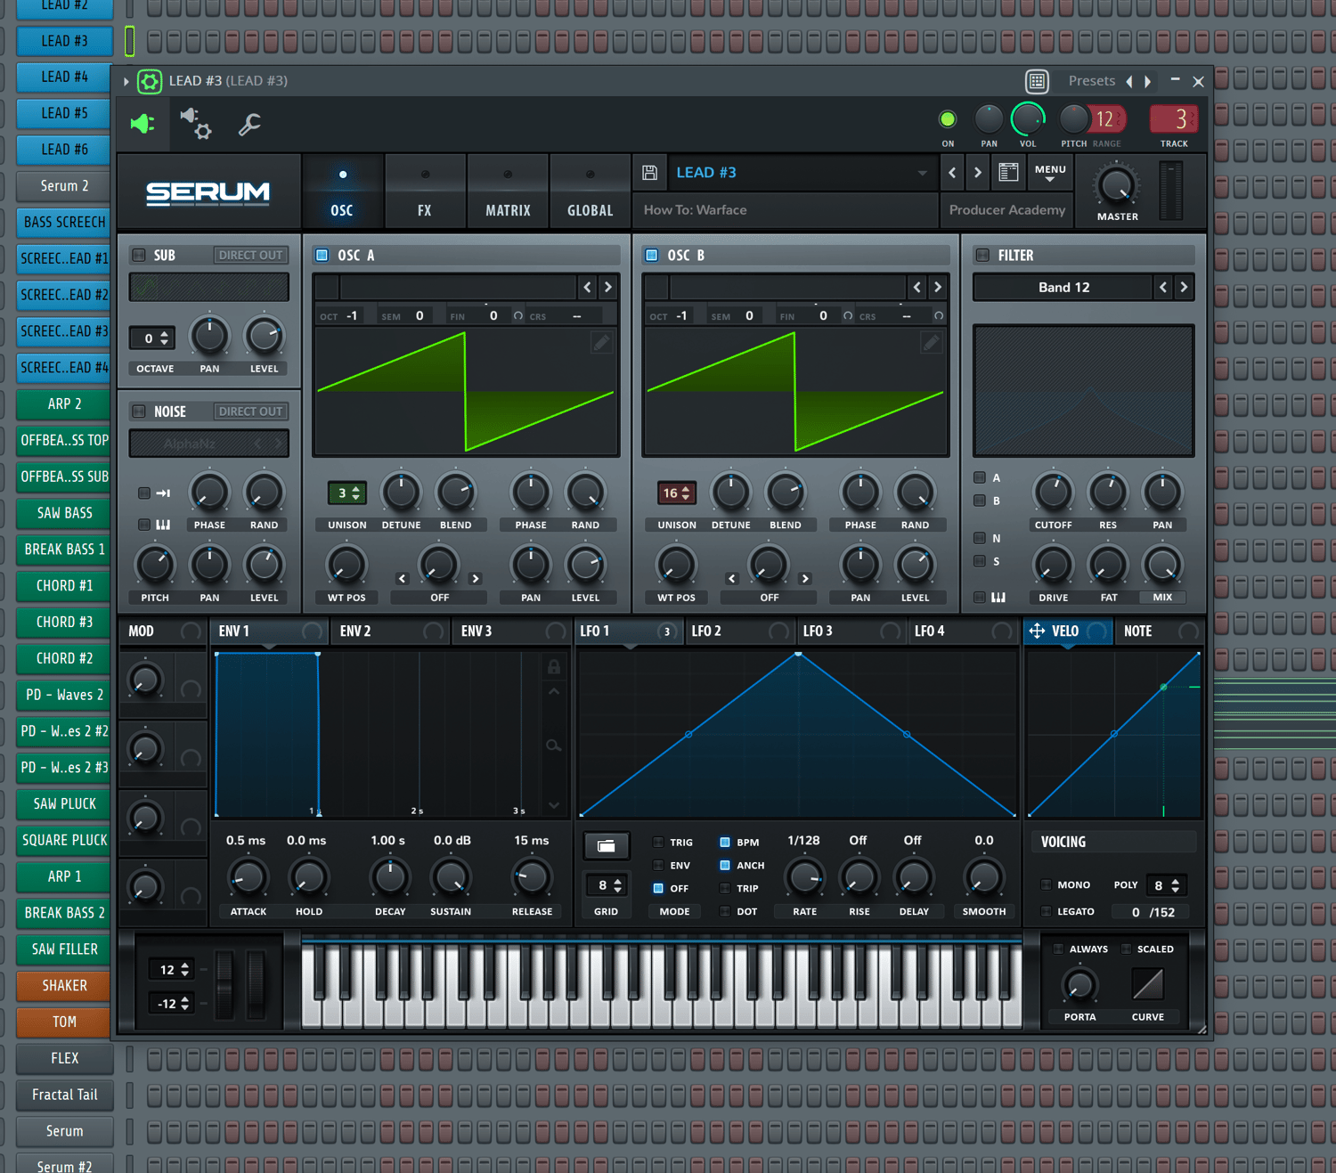Toggle LFO BPM sync

point(725,843)
